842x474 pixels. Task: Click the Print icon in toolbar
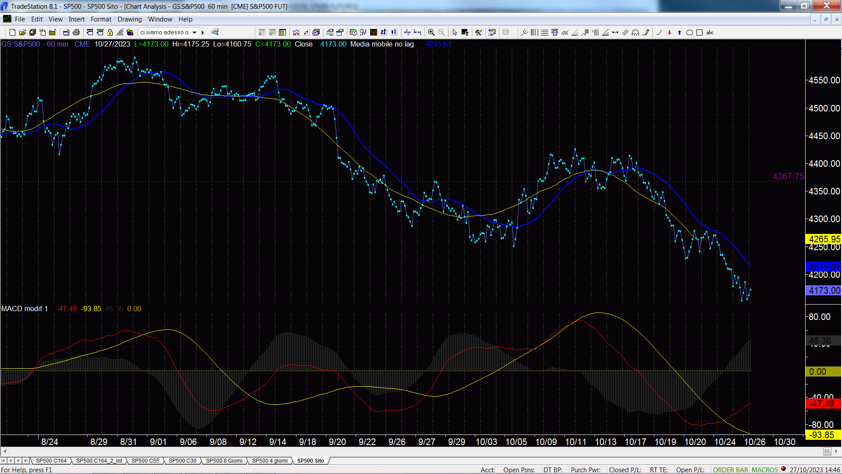point(76,32)
